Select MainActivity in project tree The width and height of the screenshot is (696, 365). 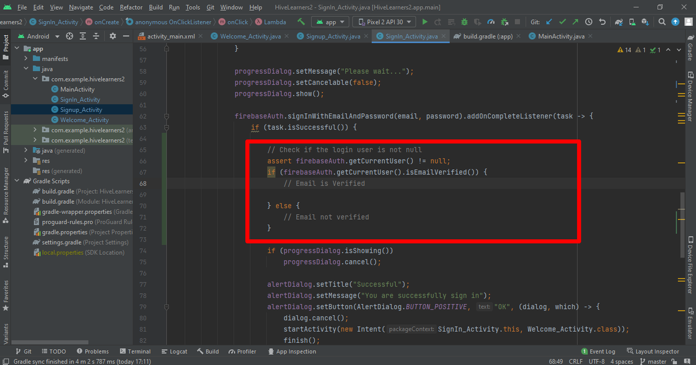(x=77, y=89)
